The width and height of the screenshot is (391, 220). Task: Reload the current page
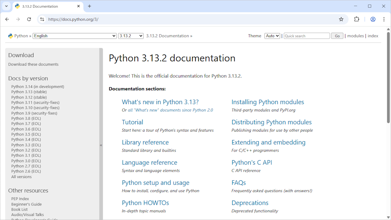pyautogui.click(x=29, y=19)
